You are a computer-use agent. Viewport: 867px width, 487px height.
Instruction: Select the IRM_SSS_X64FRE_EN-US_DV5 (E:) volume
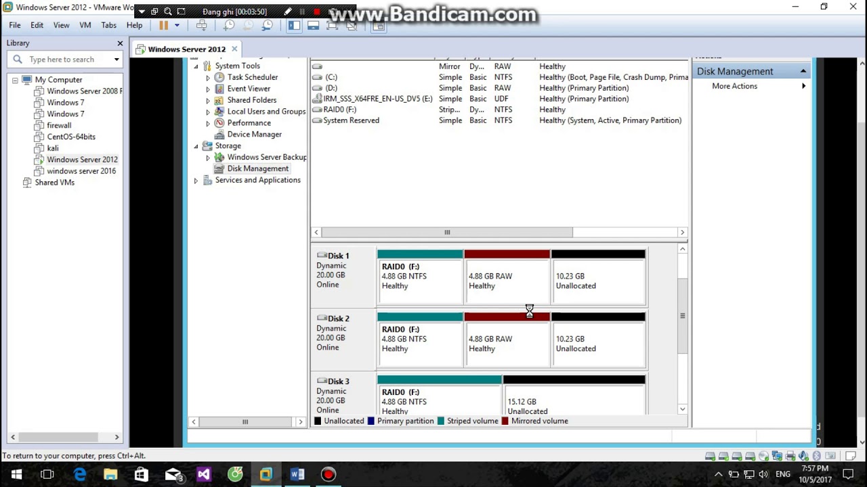[x=500, y=99]
